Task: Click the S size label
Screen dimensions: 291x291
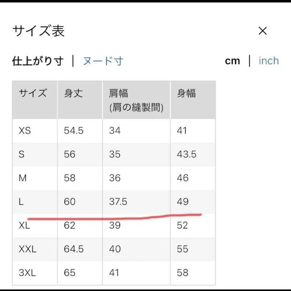Action: click(x=21, y=155)
